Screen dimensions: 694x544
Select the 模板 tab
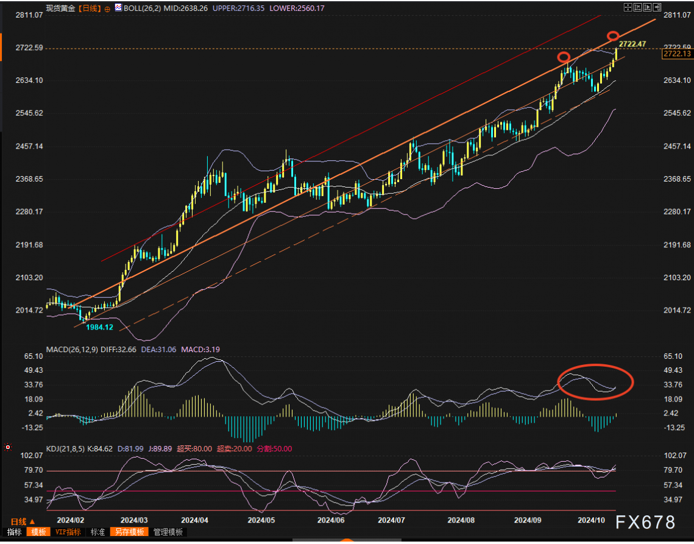click(x=38, y=532)
